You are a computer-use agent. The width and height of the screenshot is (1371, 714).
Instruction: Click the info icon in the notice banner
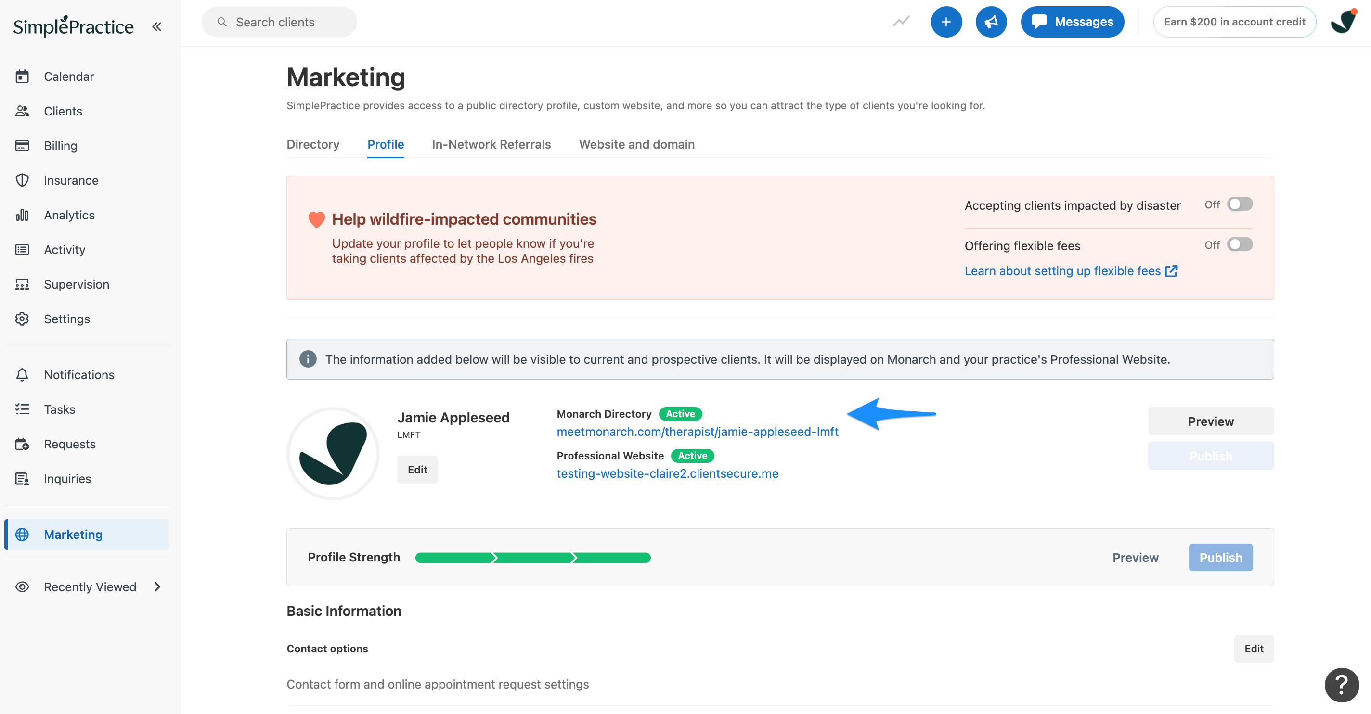click(x=308, y=359)
